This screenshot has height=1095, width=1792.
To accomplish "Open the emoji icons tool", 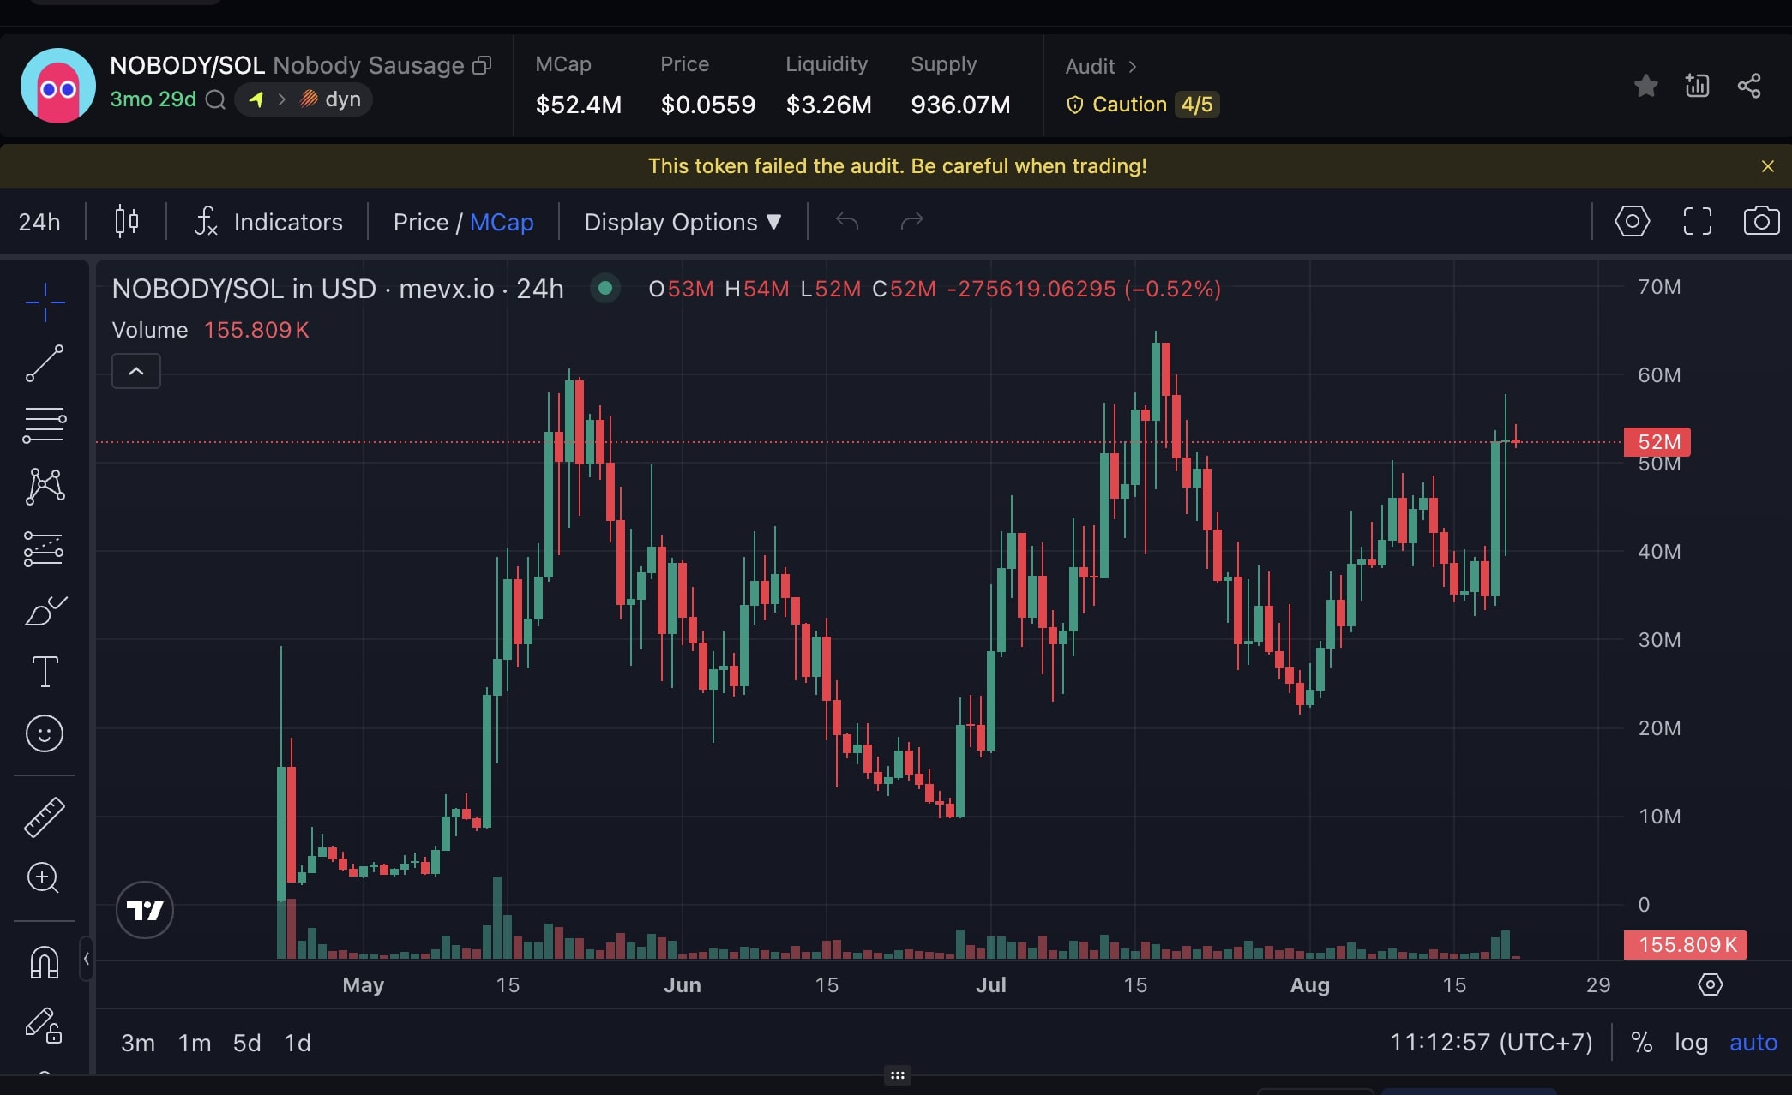I will [45, 733].
